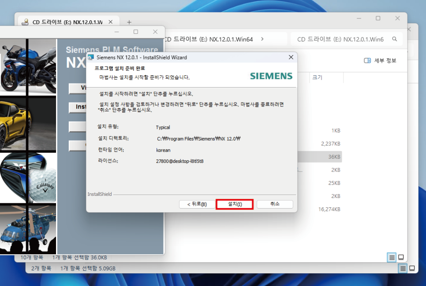Switch back Explorer window to thumbnails view

[412, 268]
